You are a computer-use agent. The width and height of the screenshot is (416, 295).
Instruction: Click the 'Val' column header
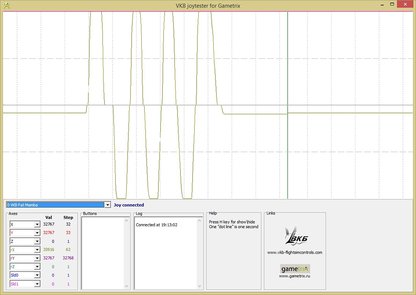tap(49, 217)
